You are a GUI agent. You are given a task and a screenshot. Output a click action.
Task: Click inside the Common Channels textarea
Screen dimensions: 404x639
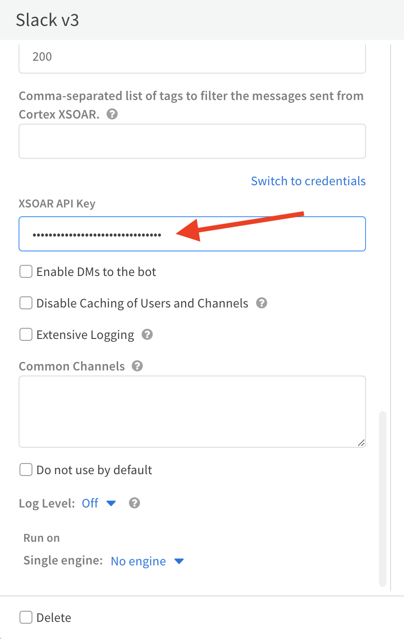(x=192, y=411)
